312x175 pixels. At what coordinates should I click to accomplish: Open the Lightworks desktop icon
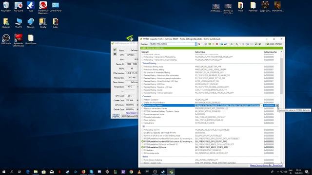(x=19, y=40)
